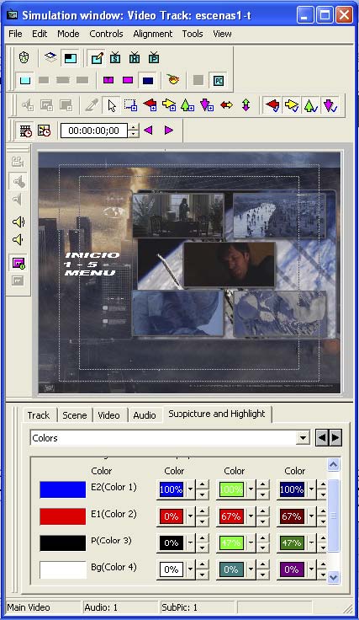The image size is (359, 620).
Task: Open the File menu
Action: point(15,34)
